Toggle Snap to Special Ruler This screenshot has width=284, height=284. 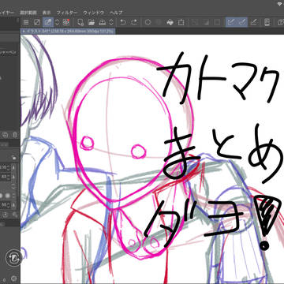[x=242, y=22]
